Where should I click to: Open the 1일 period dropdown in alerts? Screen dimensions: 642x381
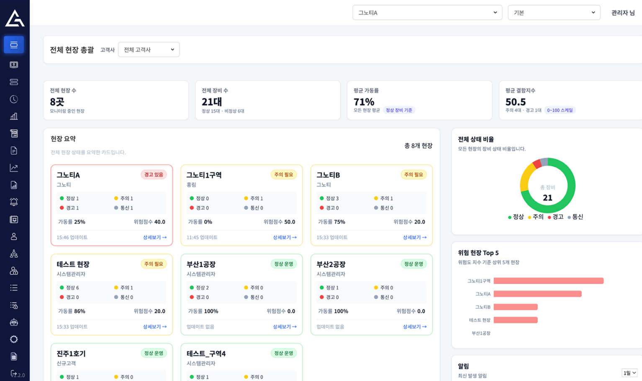pyautogui.click(x=629, y=373)
